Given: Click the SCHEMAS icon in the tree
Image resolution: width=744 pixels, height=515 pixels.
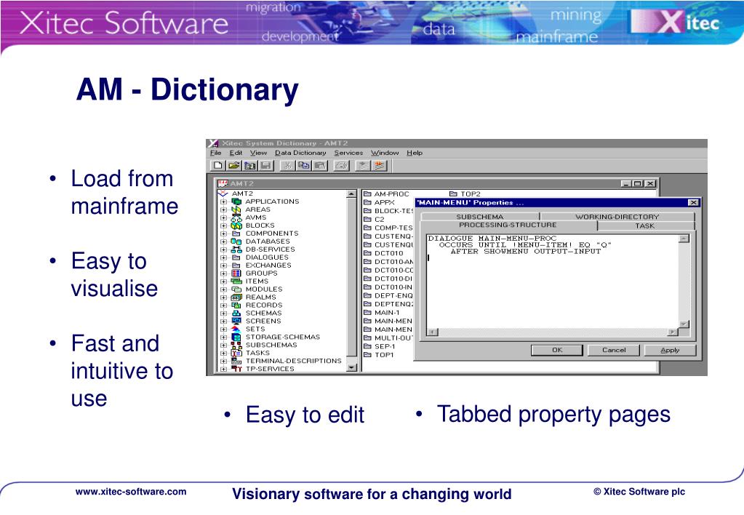Looking at the screenshot, I should click(236, 314).
